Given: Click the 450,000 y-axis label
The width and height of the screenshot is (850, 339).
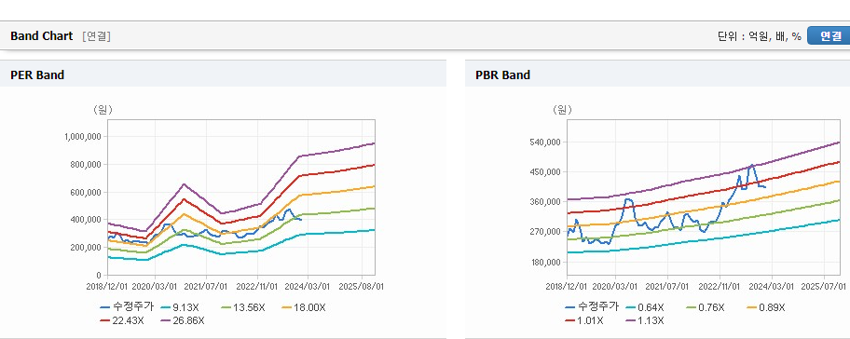Looking at the screenshot, I should (545, 172).
